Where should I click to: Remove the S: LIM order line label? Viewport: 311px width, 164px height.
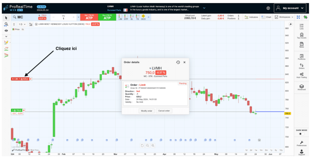pyautogui.click(x=31, y=79)
